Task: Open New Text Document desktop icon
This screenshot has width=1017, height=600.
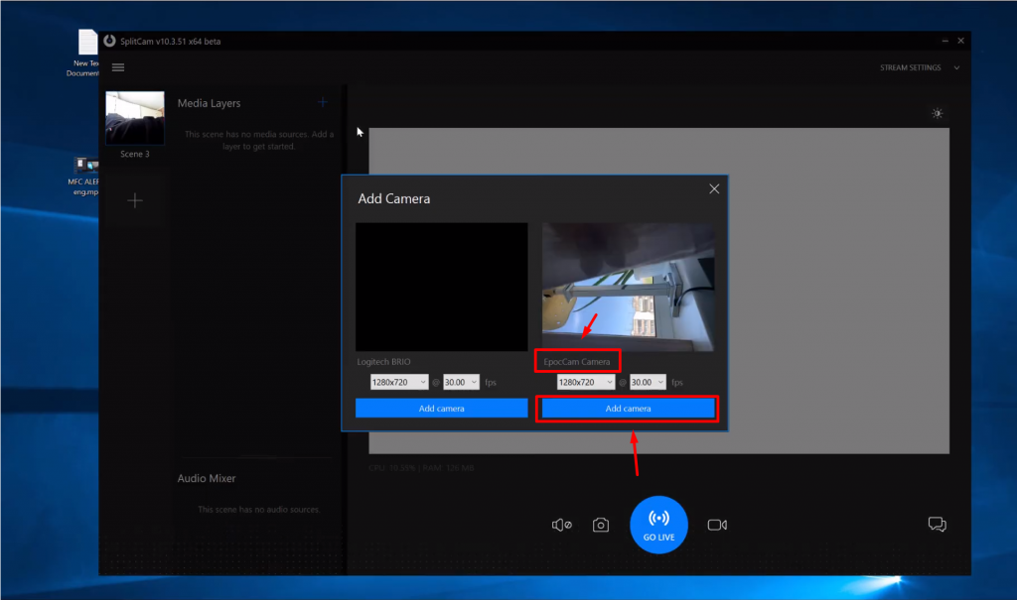Action: click(84, 54)
